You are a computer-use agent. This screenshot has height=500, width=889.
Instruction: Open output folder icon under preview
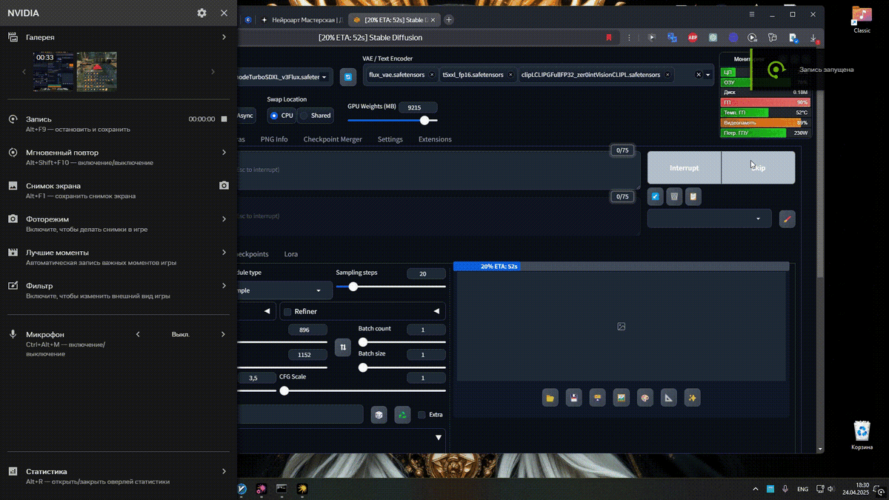(550, 398)
